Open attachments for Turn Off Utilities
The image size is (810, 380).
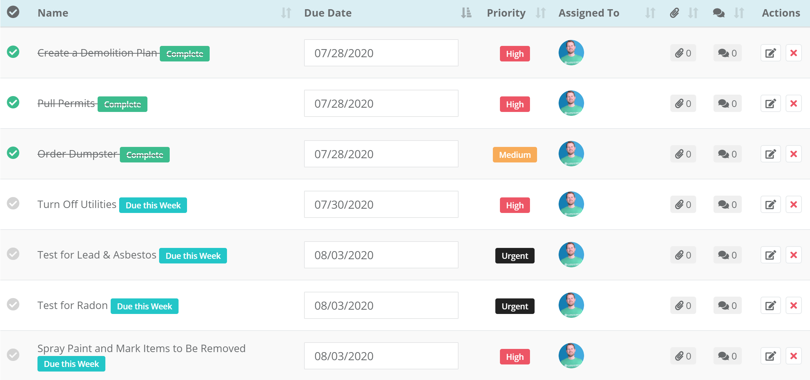pyautogui.click(x=683, y=205)
